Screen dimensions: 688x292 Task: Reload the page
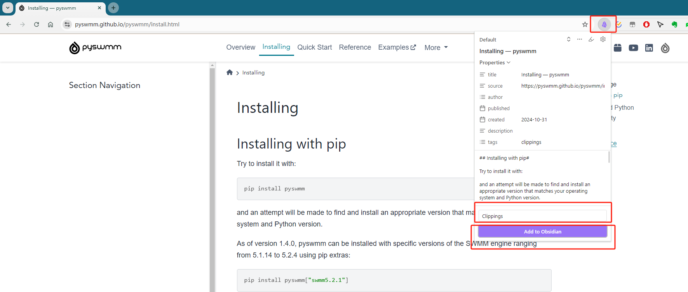pyautogui.click(x=37, y=24)
